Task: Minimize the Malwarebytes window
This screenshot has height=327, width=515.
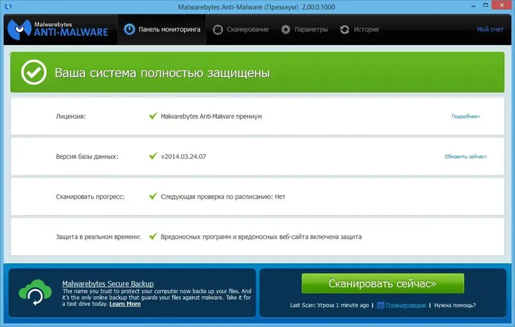Action: [x=473, y=6]
